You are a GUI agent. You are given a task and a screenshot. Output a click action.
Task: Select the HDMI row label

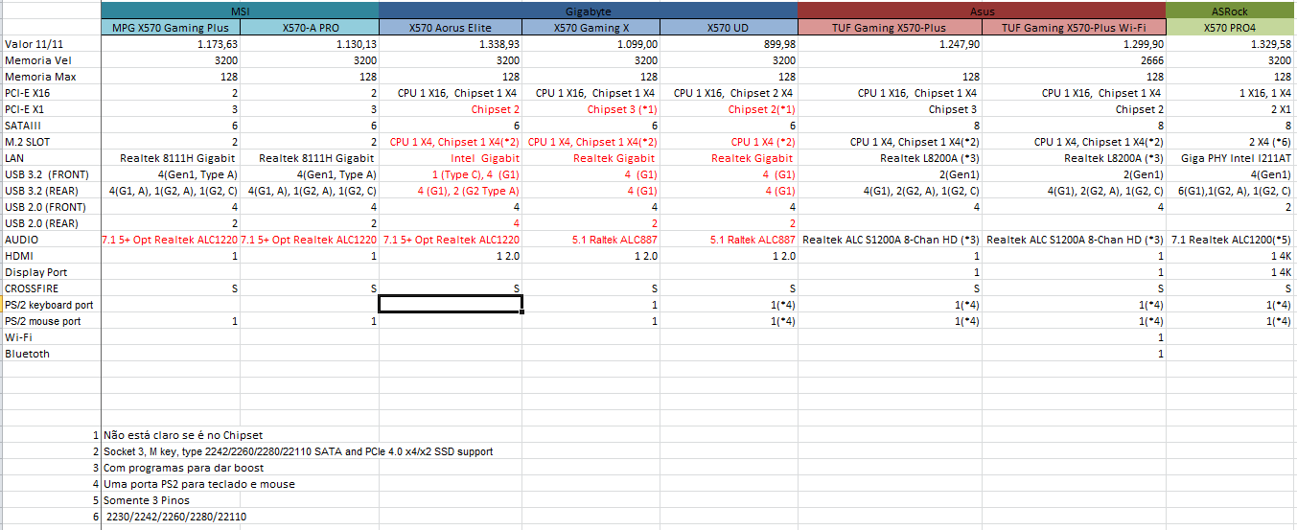pyautogui.click(x=51, y=256)
